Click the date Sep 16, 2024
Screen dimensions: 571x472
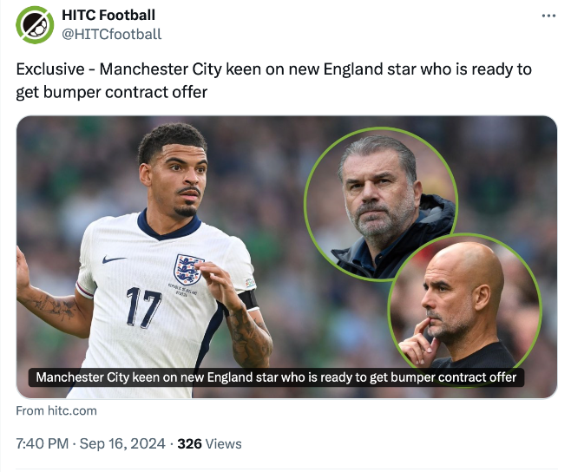122,443
